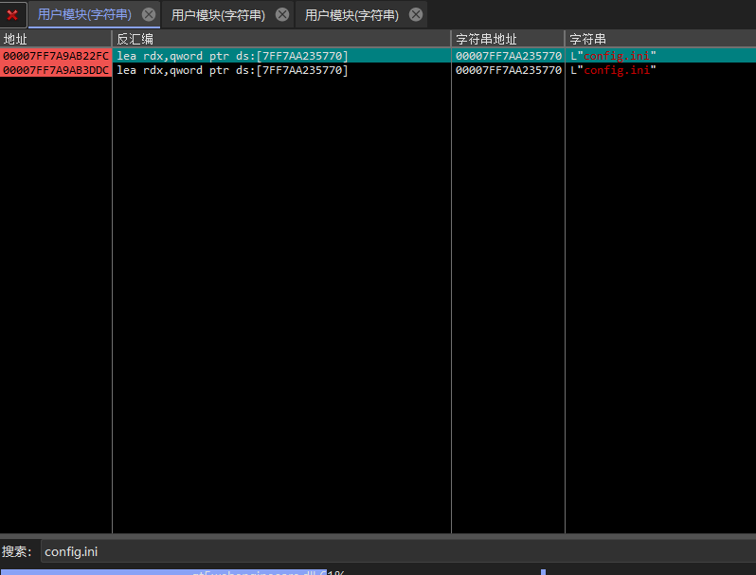Select the third 用户模块(字符串) tab
Image resolution: width=756 pixels, height=575 pixels.
(351, 14)
